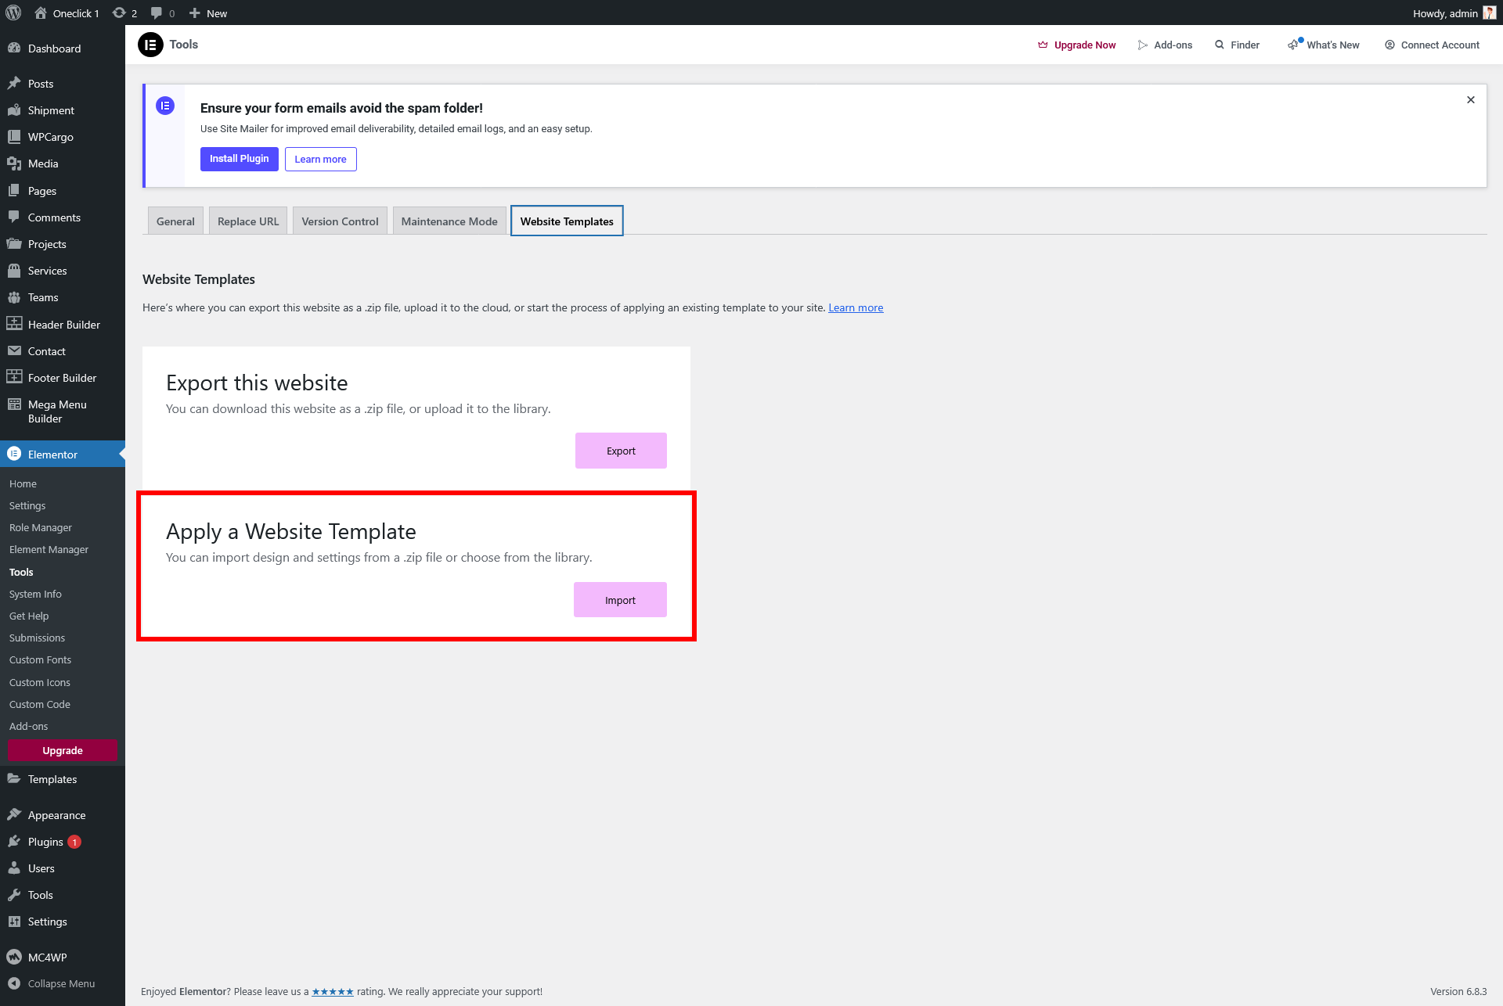Dismiss the spam folder notice
The height and width of the screenshot is (1006, 1503).
(1471, 99)
